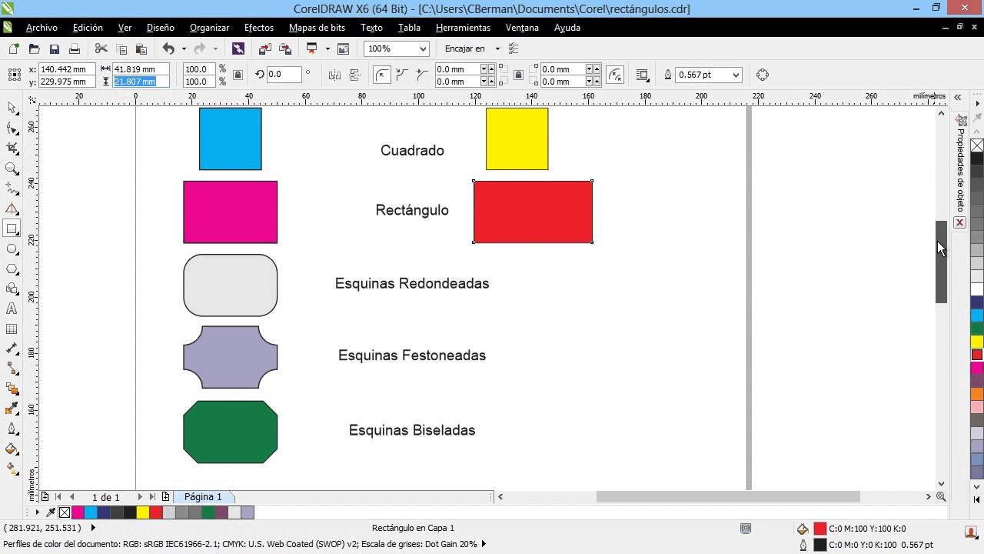Toggle mirror horizontally button

(334, 75)
